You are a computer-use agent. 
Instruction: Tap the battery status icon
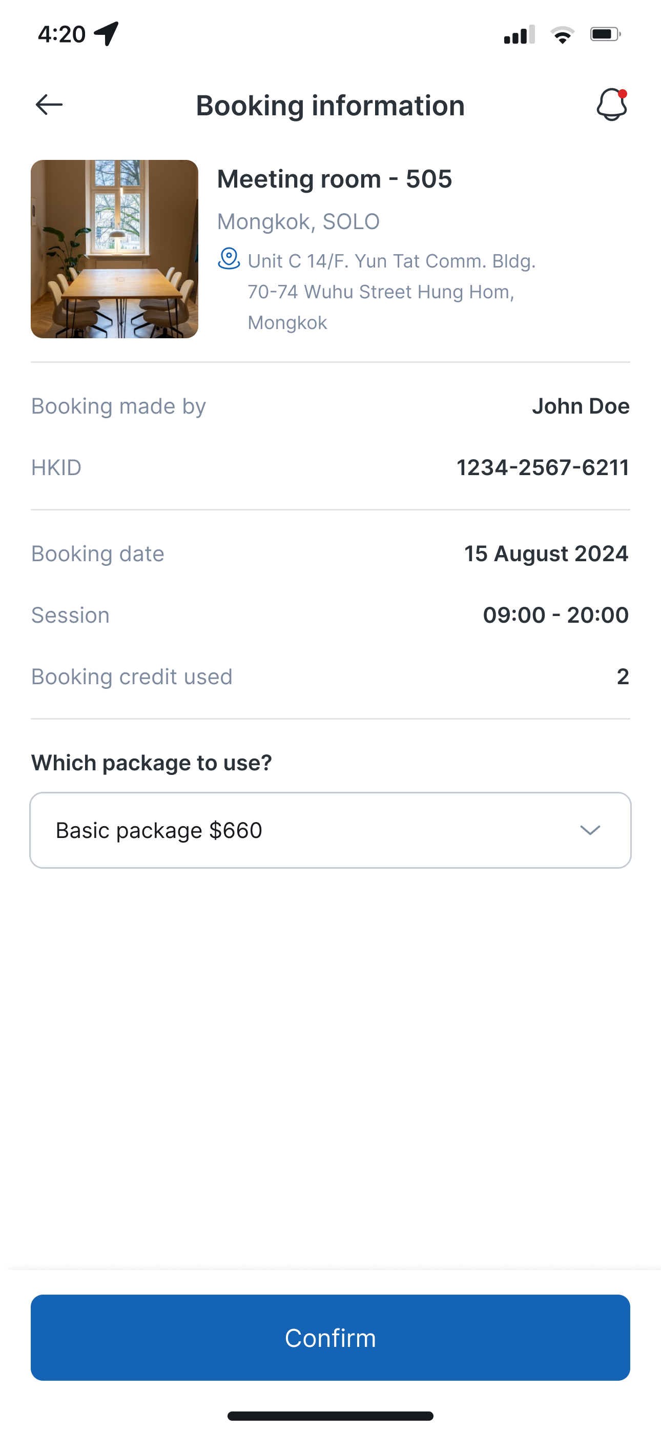coord(605,34)
